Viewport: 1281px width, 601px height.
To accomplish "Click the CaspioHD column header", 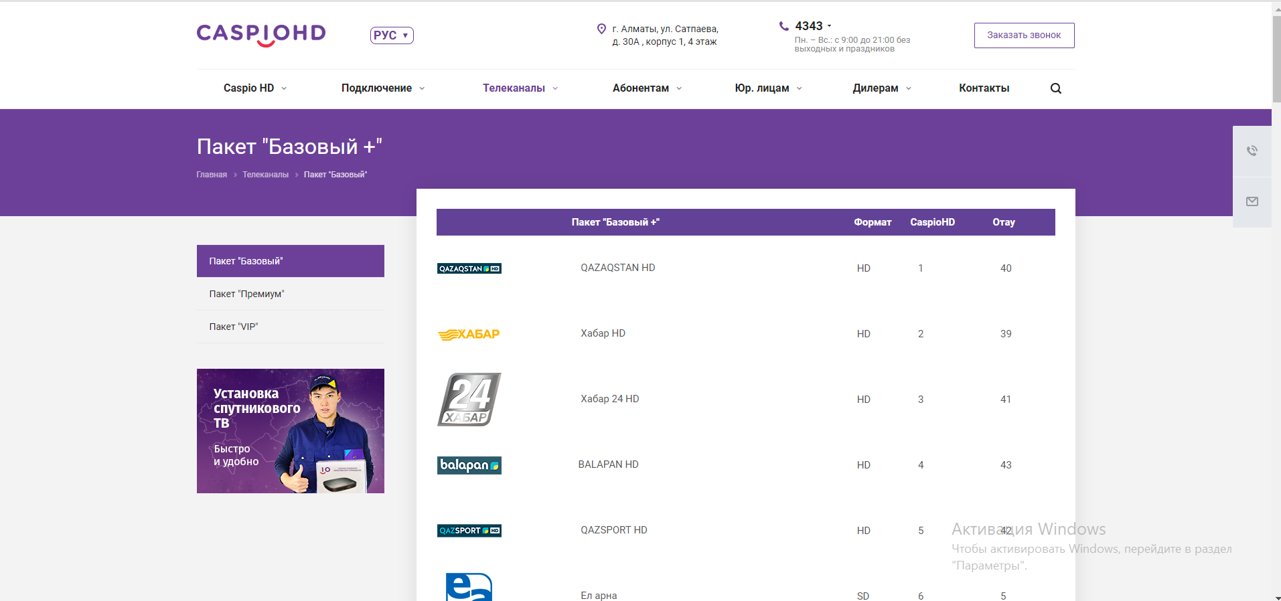I will (x=932, y=222).
